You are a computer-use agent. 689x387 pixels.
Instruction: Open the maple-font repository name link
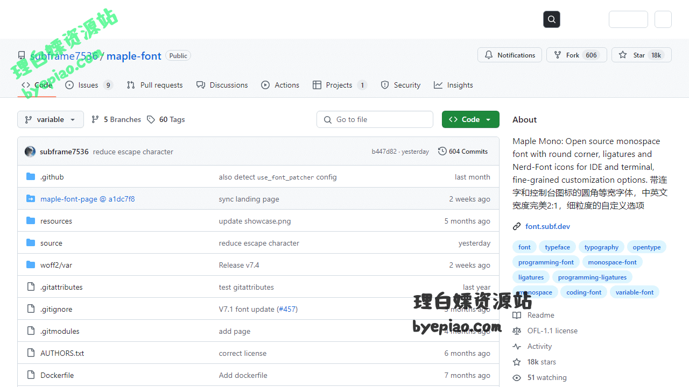coord(133,56)
